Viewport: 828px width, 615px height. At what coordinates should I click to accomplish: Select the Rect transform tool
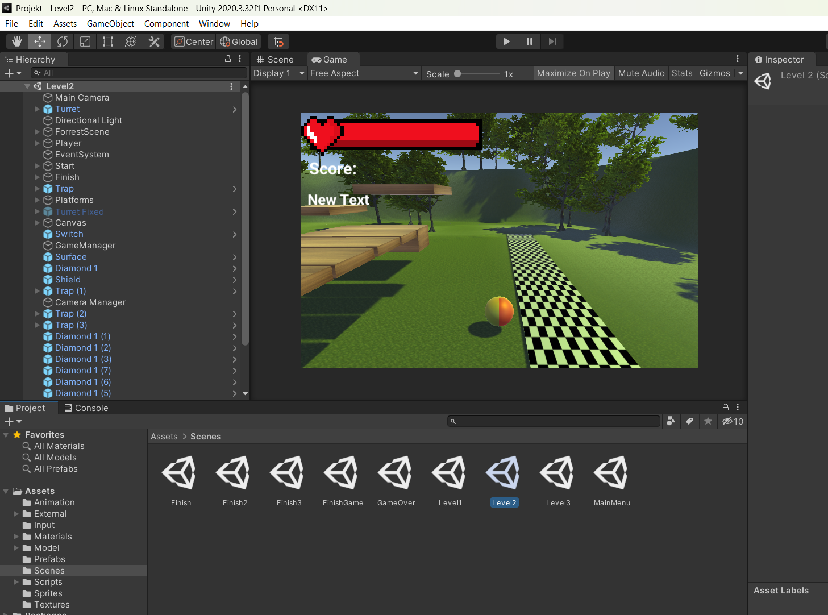[x=108, y=41]
